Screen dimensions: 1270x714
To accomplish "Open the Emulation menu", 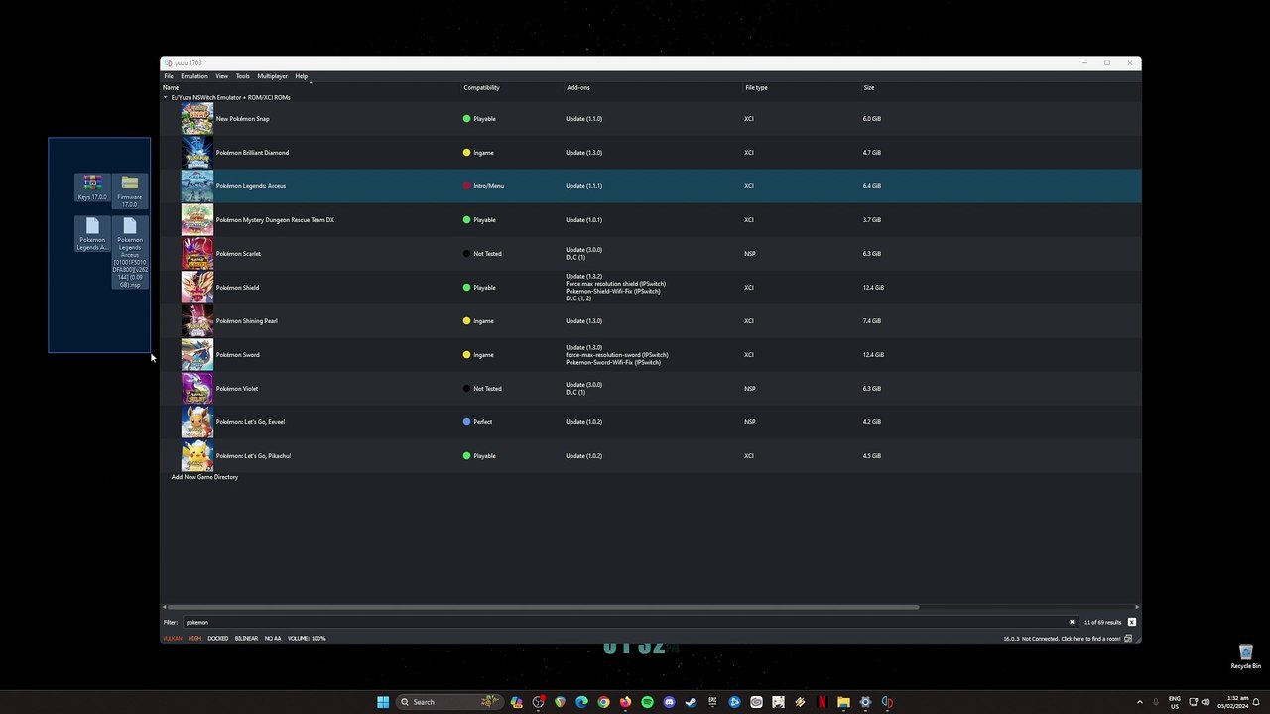I will click(x=194, y=76).
